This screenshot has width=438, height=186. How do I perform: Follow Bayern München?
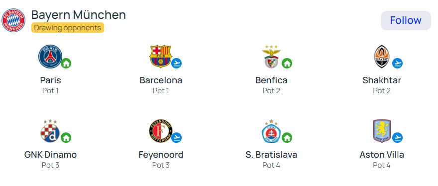[406, 20]
